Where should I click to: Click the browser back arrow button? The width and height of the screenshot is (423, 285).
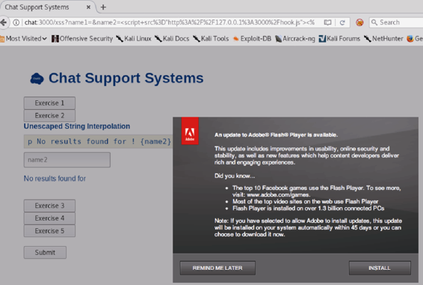[3, 22]
